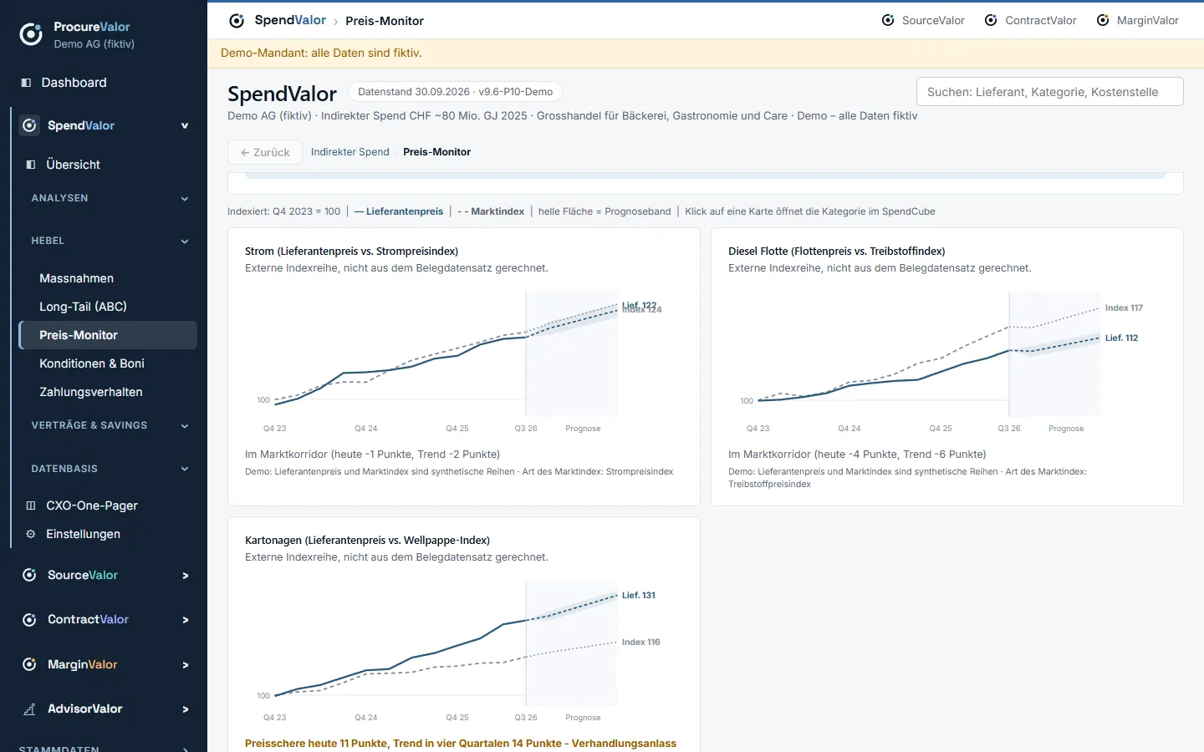Open the Kartonagen Wellpappe-Index chart card
The height and width of the screenshot is (752, 1204).
(x=464, y=635)
